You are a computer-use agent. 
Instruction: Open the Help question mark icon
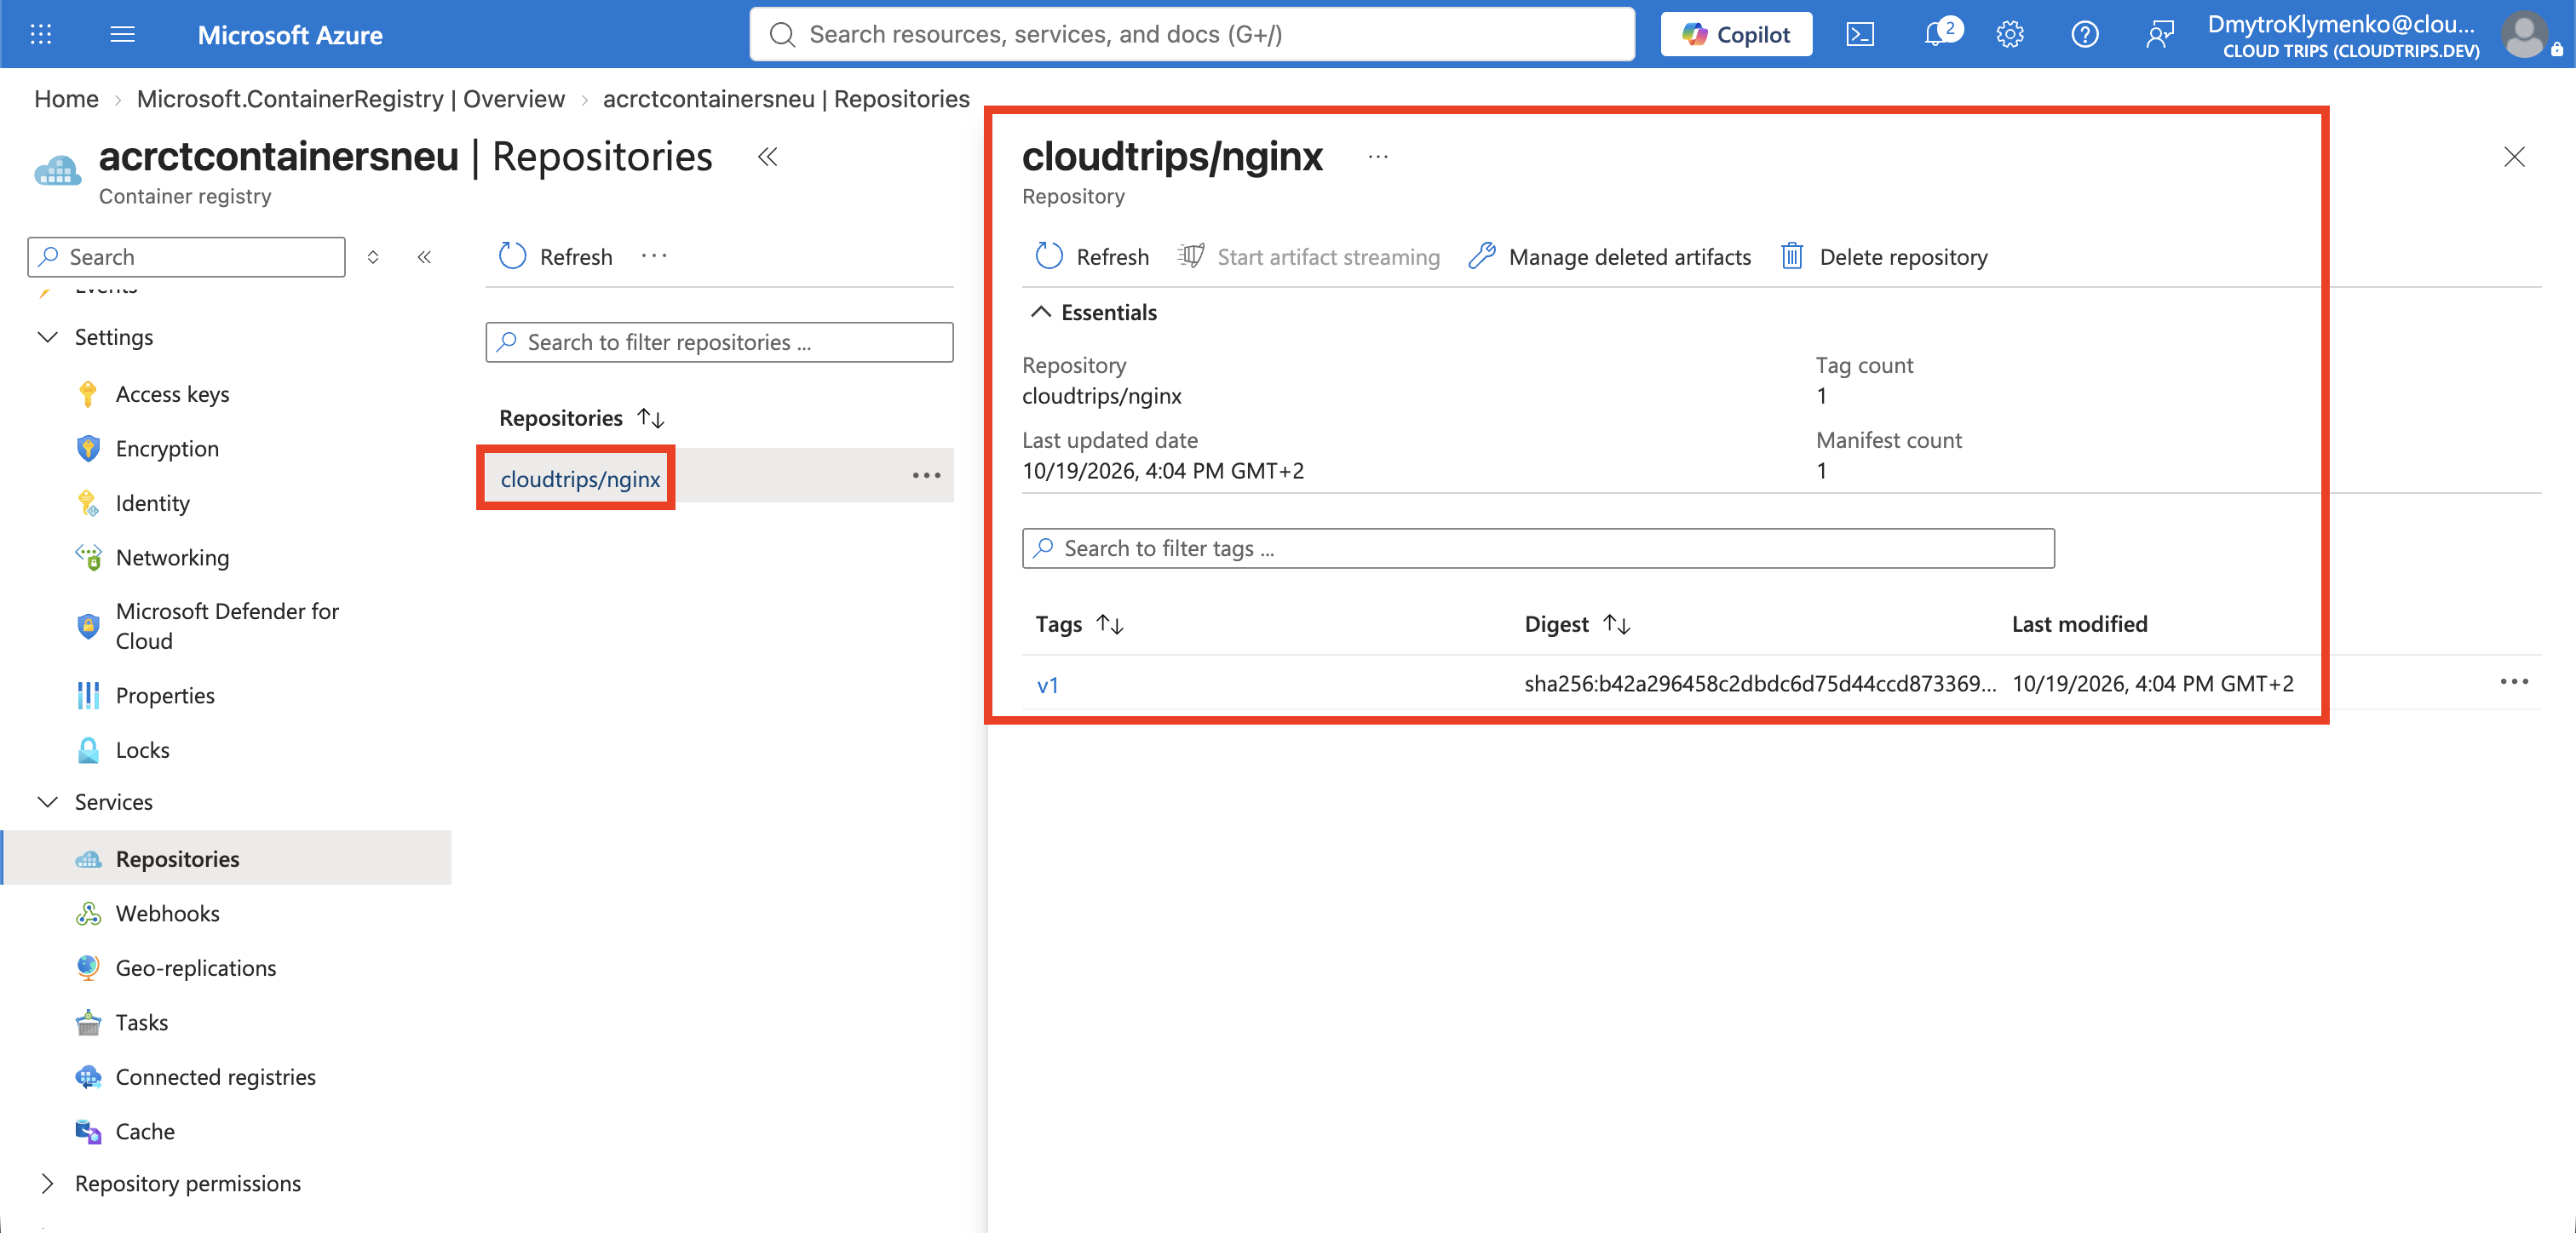(x=2085, y=34)
